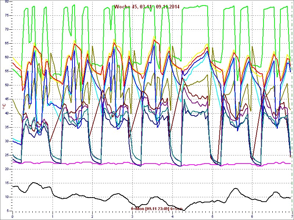Click the '°C' y-axis unit label
294x220 pixels.
point(4,106)
